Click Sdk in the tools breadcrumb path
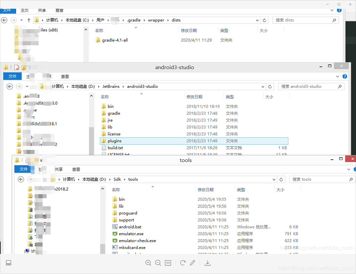This screenshot has width=356, height=274. [117, 179]
